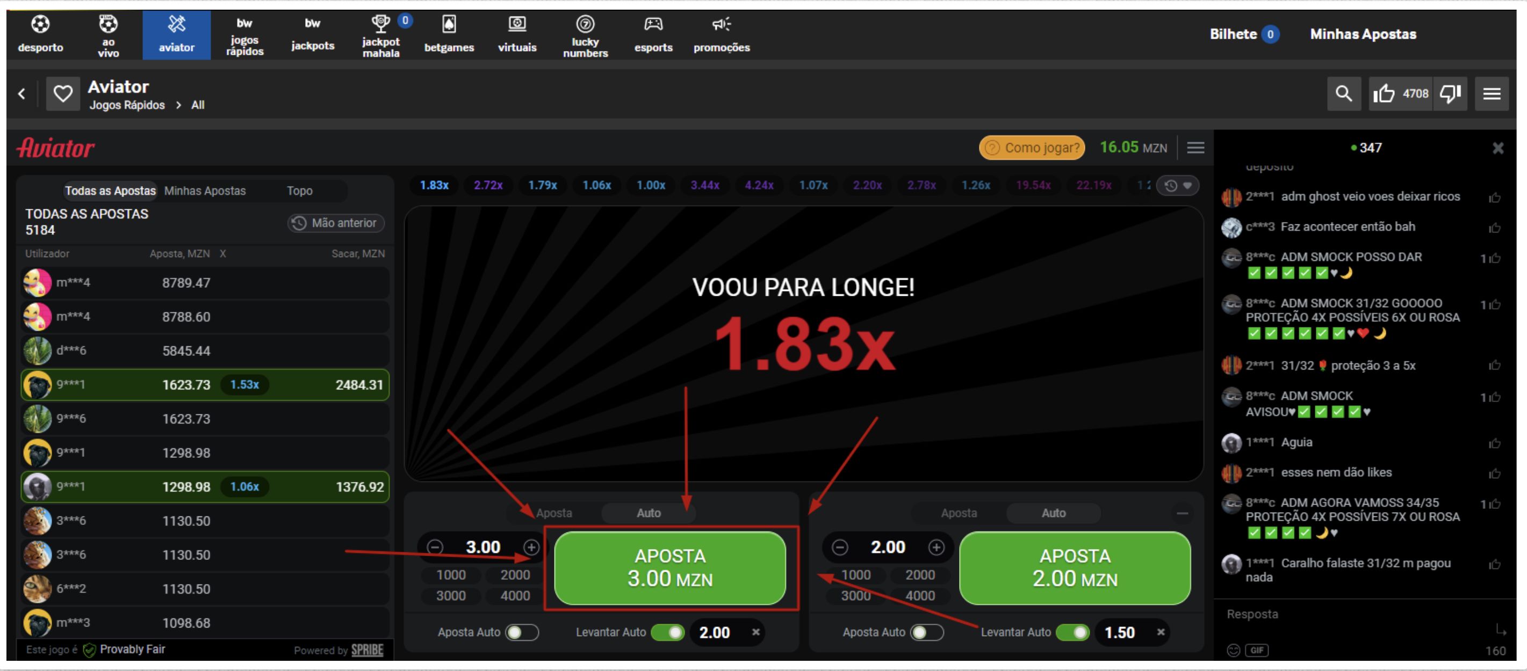Screen dimensions: 1527x671
Task: Show Mão anterior previous round
Action: click(x=335, y=223)
